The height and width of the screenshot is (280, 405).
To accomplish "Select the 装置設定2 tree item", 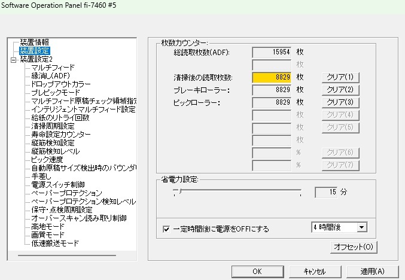I will pyautogui.click(x=36, y=59).
